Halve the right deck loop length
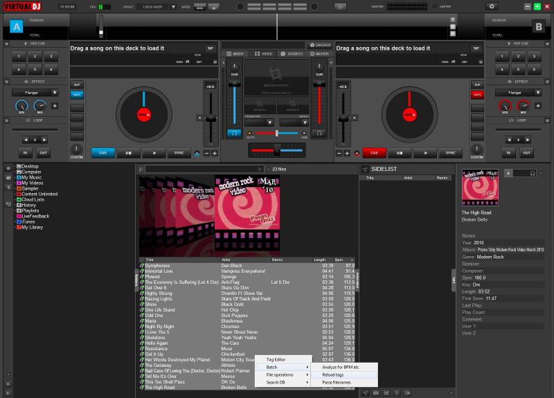 (x=509, y=140)
